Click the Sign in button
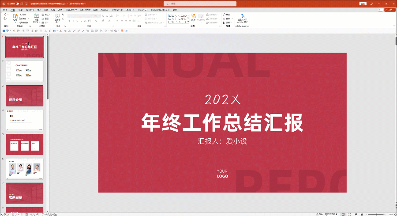The height and width of the screenshot is (216, 397). [x=363, y=4]
